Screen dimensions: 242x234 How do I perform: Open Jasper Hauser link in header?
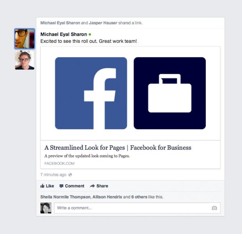tap(103, 23)
